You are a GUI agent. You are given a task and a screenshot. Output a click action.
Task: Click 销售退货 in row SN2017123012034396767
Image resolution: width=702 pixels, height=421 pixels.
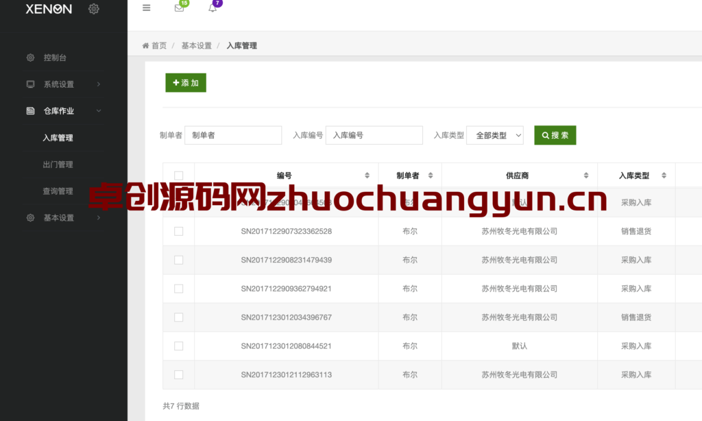[636, 317]
